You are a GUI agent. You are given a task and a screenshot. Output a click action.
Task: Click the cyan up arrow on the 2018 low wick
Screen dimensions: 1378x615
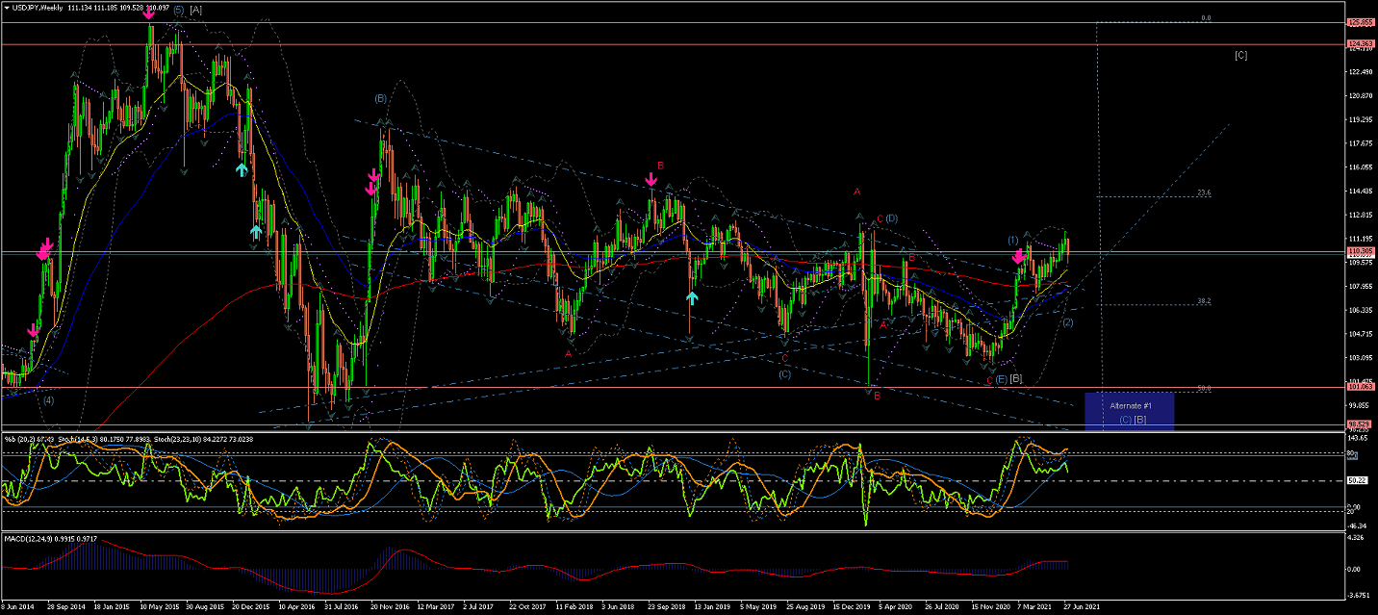tap(691, 297)
